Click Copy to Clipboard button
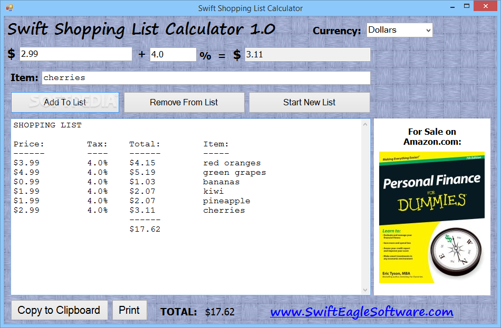 click(59, 310)
